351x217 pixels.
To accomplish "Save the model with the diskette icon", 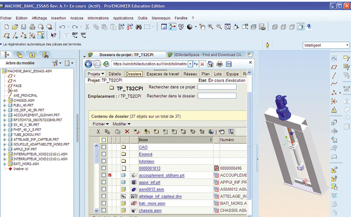I will point(24,27).
